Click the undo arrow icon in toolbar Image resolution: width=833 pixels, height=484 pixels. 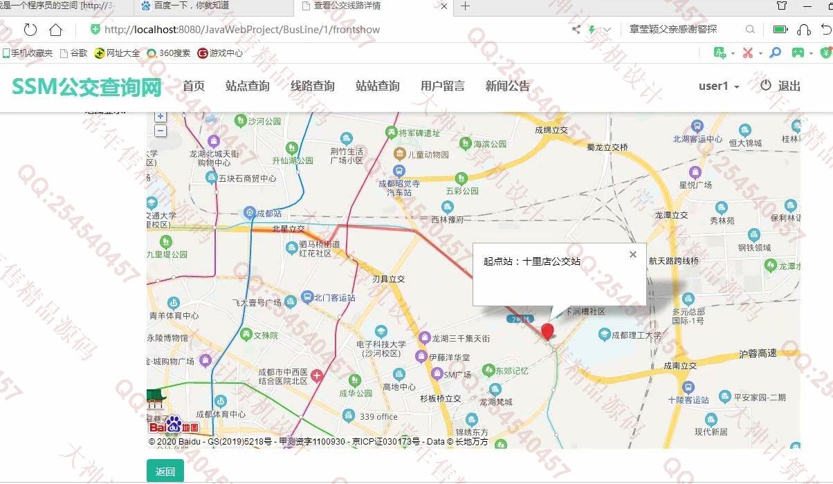[x=826, y=29]
